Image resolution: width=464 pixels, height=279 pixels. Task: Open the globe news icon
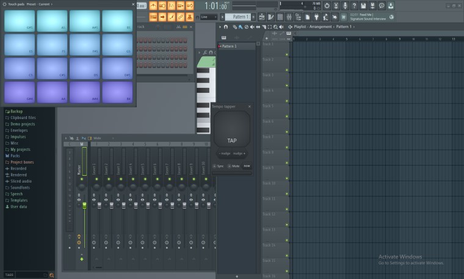(x=391, y=17)
